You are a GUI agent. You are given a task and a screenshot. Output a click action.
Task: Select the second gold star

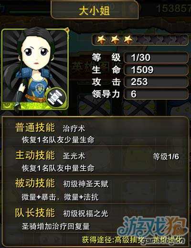point(115,39)
